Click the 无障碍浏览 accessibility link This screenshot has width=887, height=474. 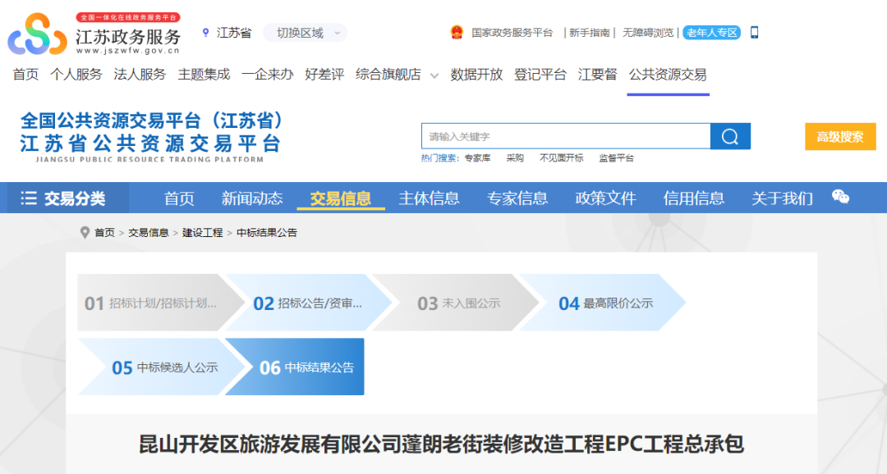(647, 33)
